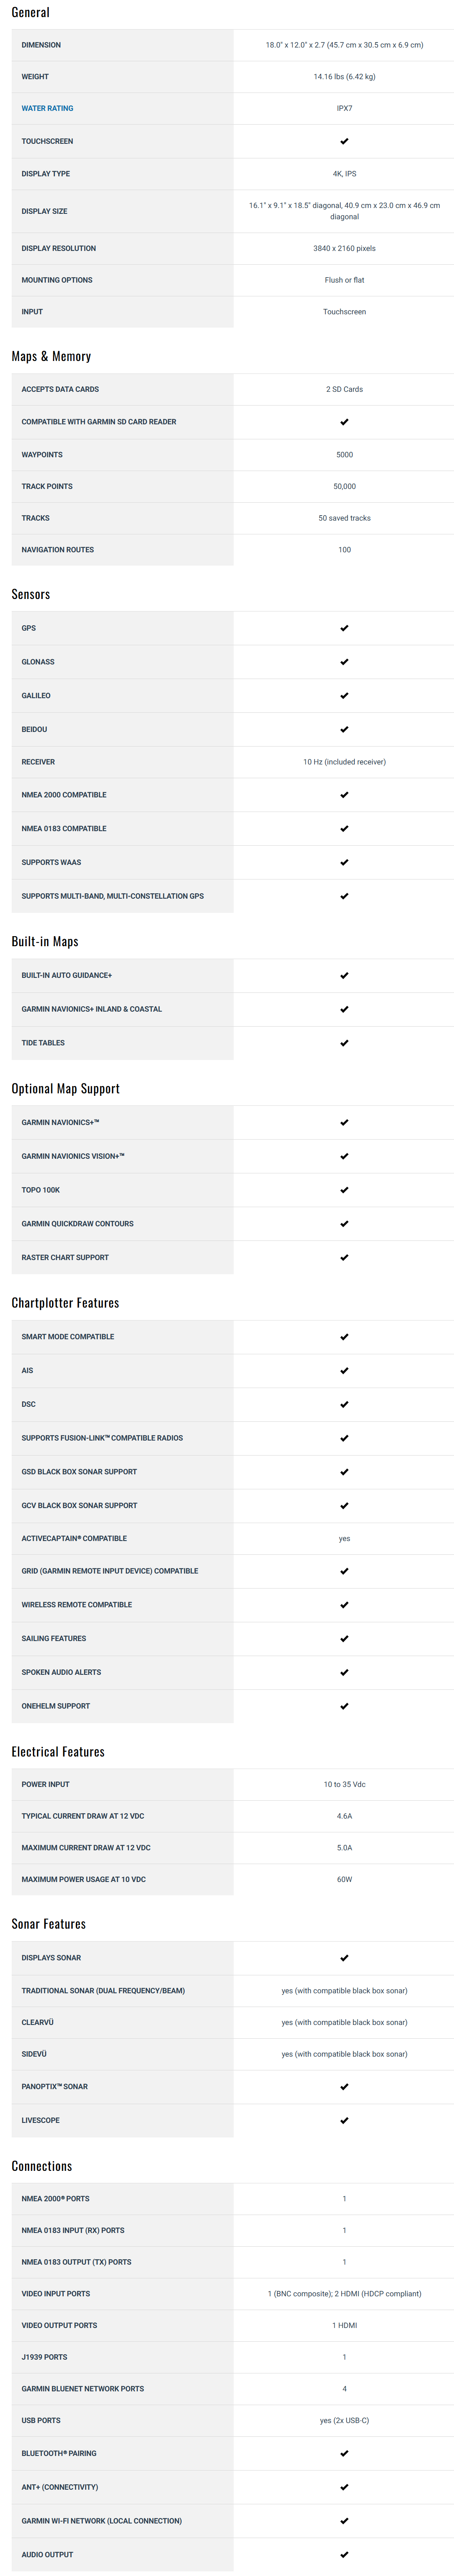Click the LiveScope checkmark icon

344,2120
